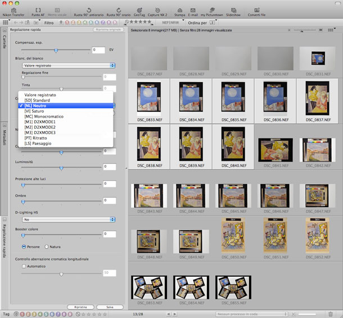Toggle the Cartelle panel expand box
343x318 pixels.
pos(4,30)
